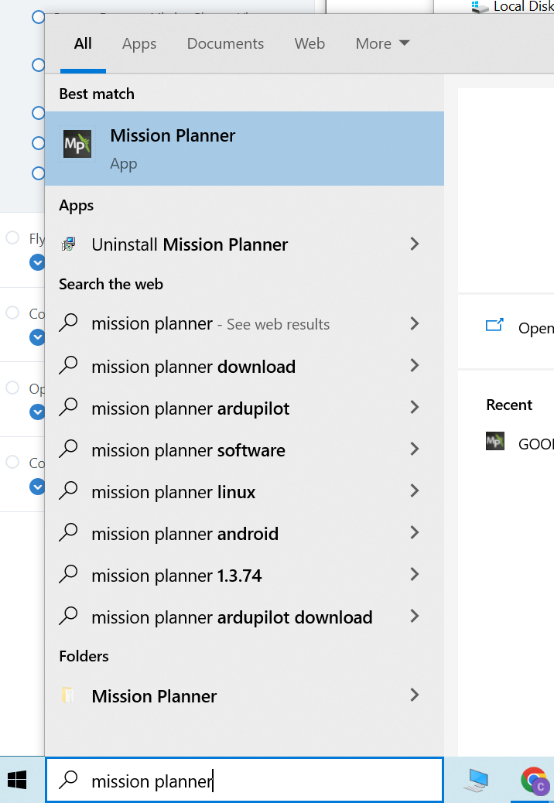Switch to the Documents search tab
The height and width of the screenshot is (803, 554).
tap(225, 43)
